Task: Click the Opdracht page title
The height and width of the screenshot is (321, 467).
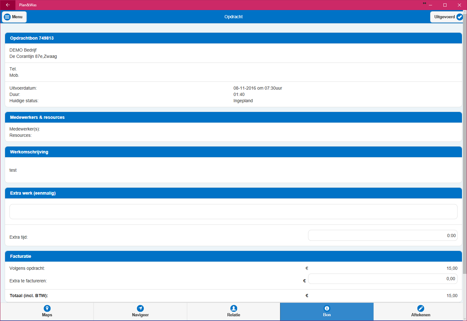Action: point(233,17)
